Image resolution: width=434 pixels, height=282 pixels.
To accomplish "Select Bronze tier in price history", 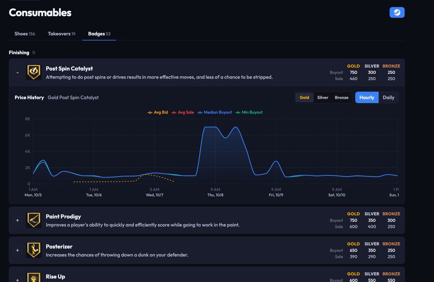I will coord(341,98).
